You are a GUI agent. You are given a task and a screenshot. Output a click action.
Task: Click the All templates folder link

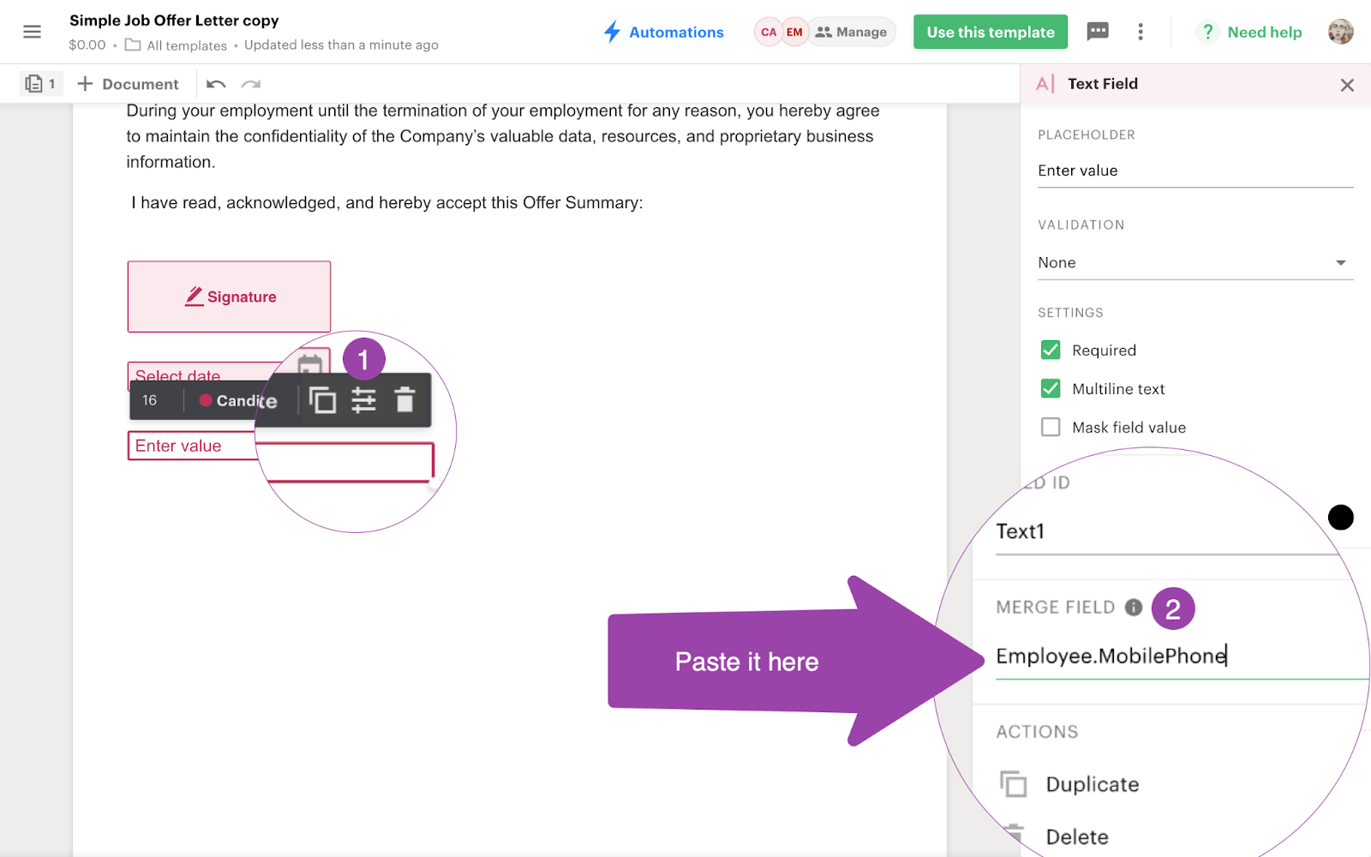(177, 45)
